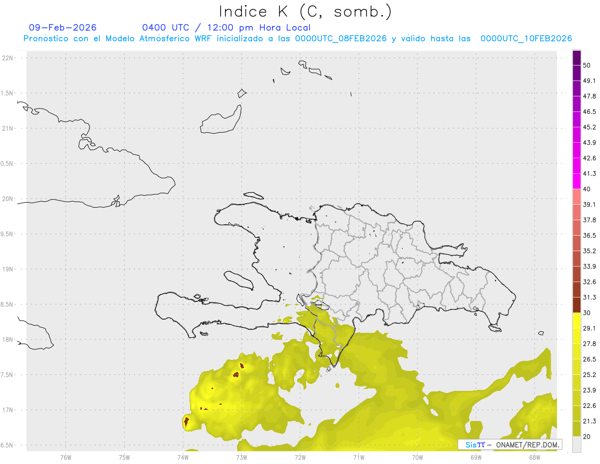Click the latitude label "17N"
Viewport: 600px width, 464px height.
tap(7, 410)
